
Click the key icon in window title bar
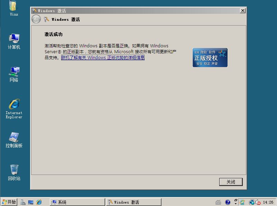[x=34, y=11]
